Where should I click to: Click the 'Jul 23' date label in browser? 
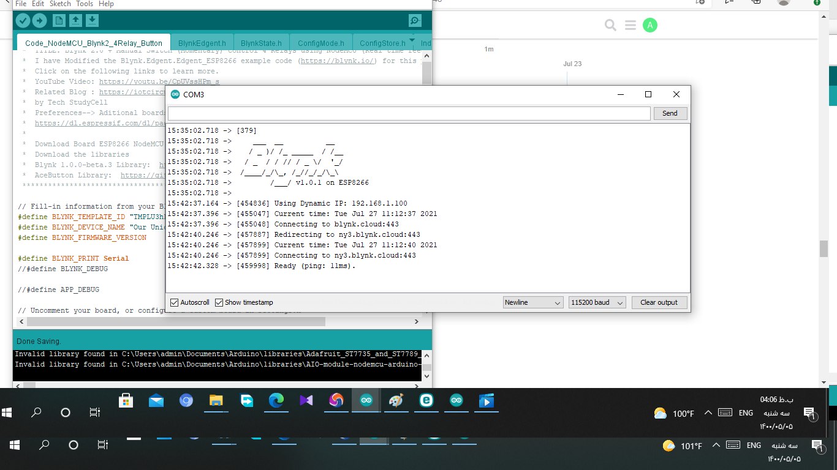[572, 64]
